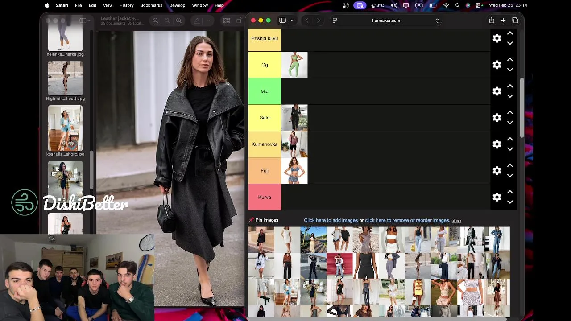Open Preview sidebar view dropdown chevron

click(89, 21)
